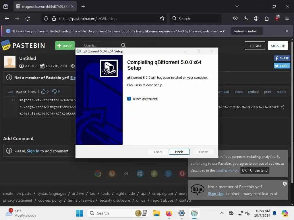This screenshot has height=220, width=294.
Task: Share paste on Facebook
Action: [282, 58]
